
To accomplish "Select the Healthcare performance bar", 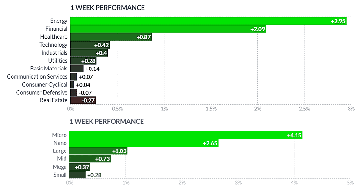I will [111, 37].
